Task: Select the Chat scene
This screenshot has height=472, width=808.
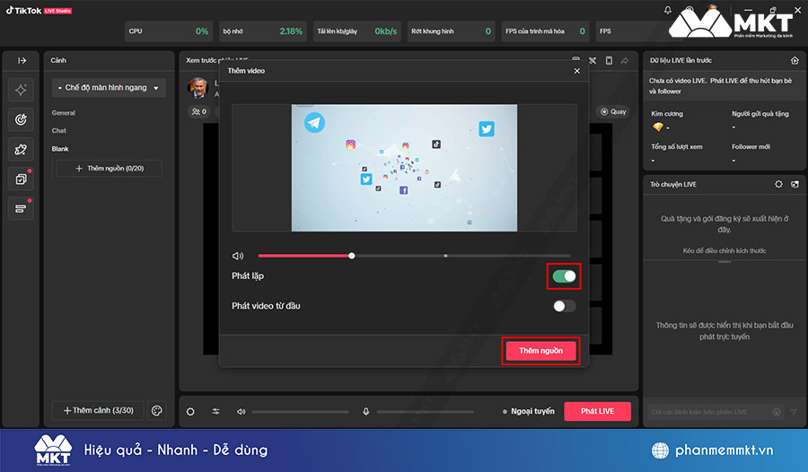Action: (x=59, y=131)
